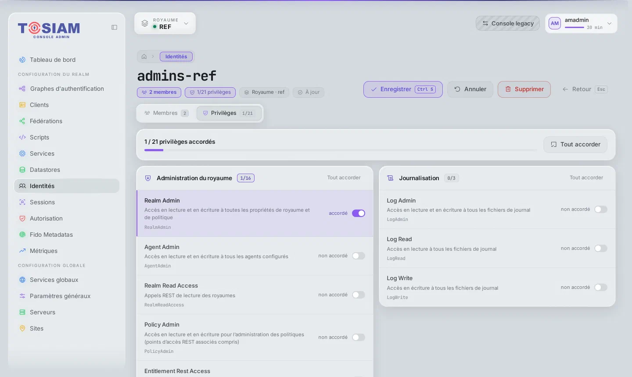
Task: Click the AM user avatar
Action: pyautogui.click(x=555, y=23)
